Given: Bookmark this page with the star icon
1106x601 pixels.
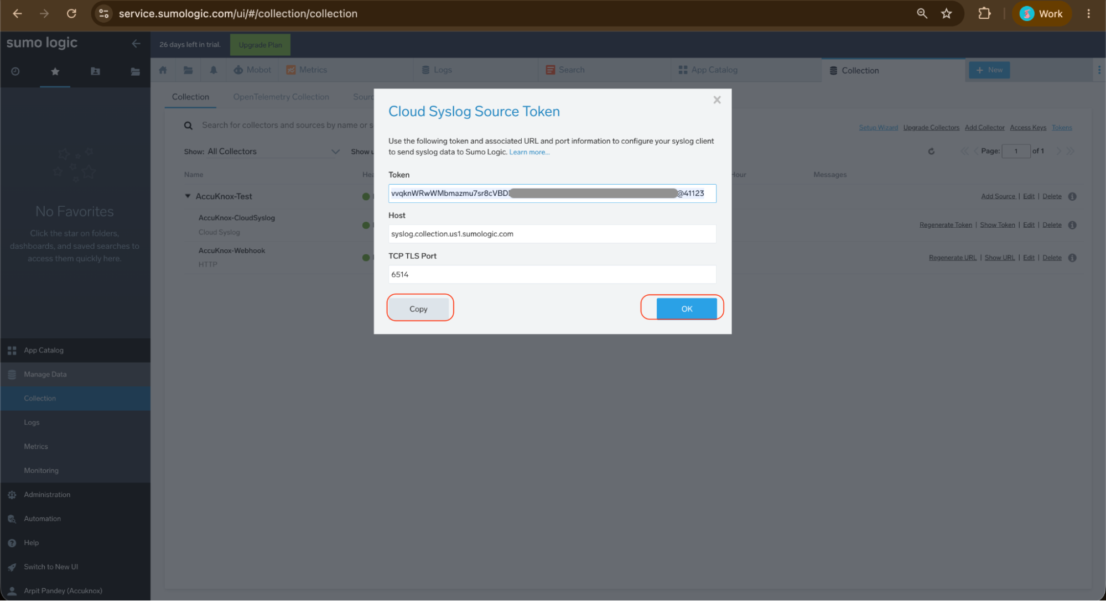Looking at the screenshot, I should point(946,13).
